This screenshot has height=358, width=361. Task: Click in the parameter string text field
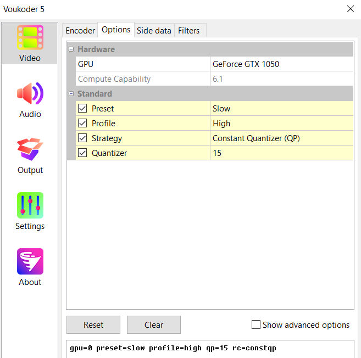[210, 348]
